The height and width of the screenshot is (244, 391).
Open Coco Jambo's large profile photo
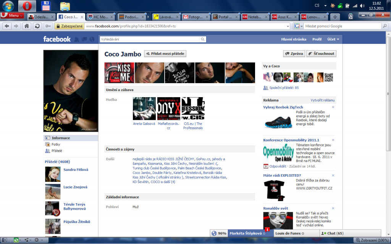pyautogui.click(x=71, y=91)
